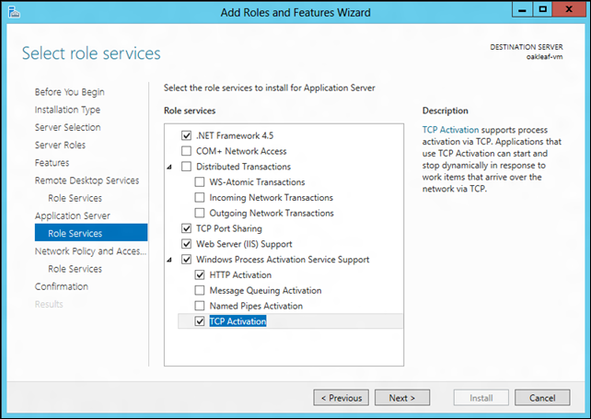Enable WS-Atomic Transactions checkbox

[x=200, y=181]
